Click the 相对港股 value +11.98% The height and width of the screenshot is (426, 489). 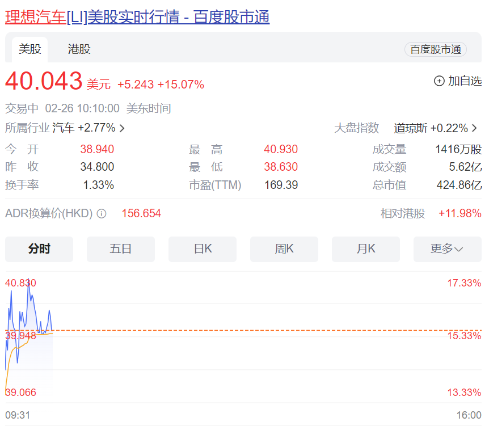(x=460, y=214)
